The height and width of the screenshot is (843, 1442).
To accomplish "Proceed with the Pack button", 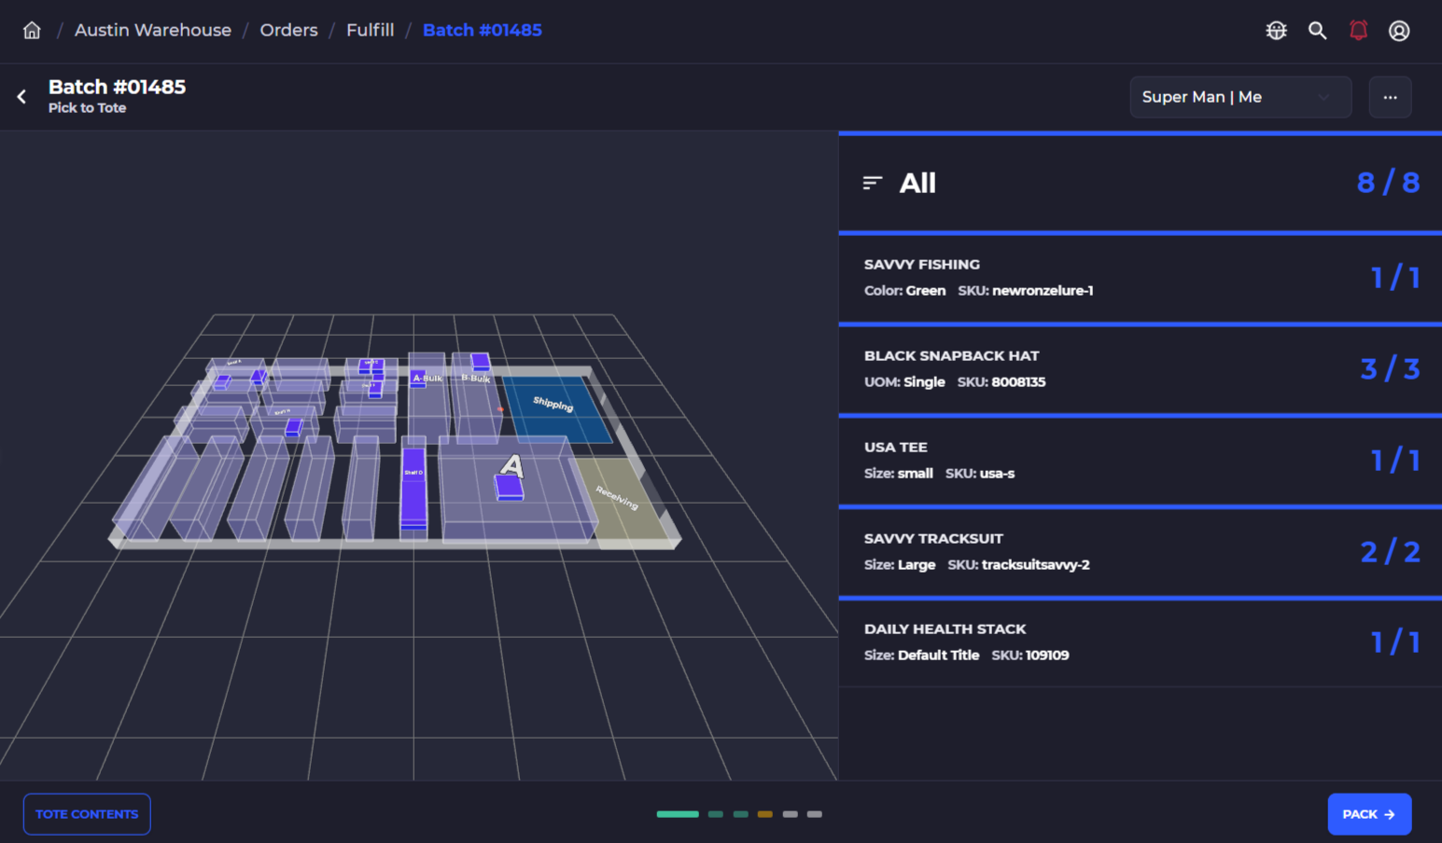I will (x=1369, y=814).
